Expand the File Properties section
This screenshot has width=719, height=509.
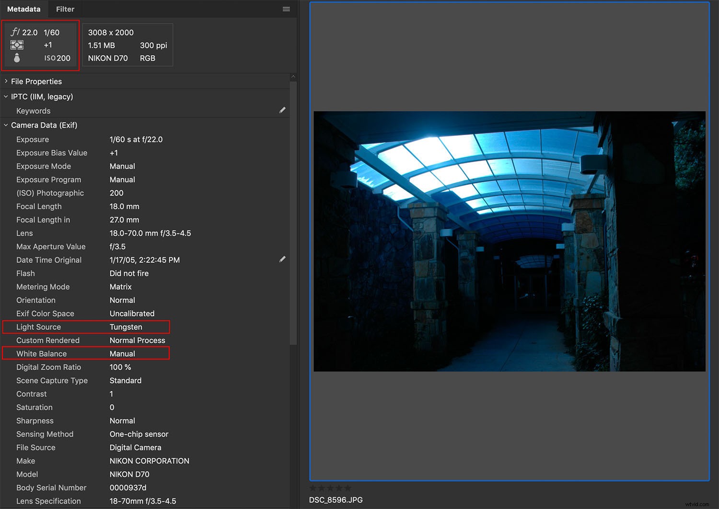point(6,81)
